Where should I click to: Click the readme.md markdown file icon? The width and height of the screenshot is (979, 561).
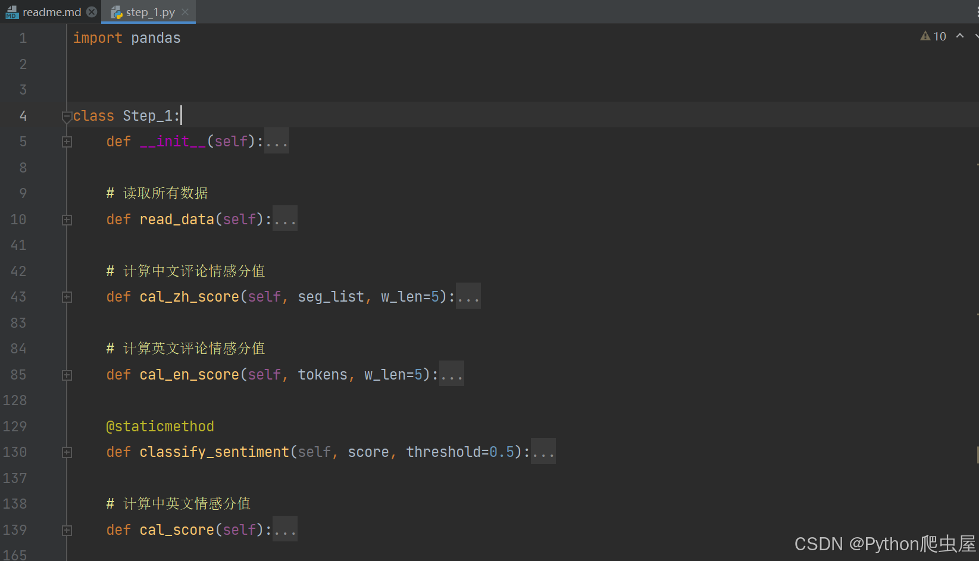[x=12, y=12]
